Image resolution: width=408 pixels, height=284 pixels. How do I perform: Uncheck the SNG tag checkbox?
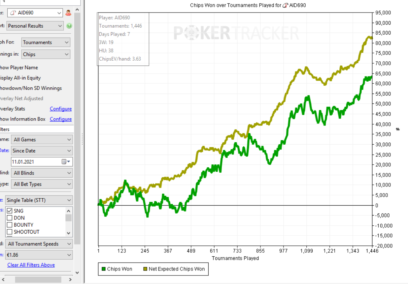(x=10, y=211)
